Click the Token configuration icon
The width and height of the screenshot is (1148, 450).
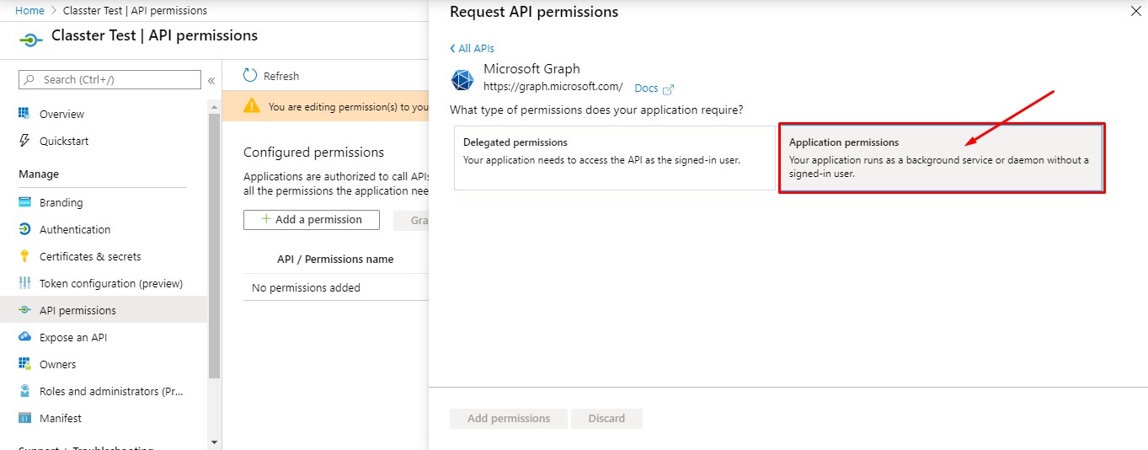24,283
